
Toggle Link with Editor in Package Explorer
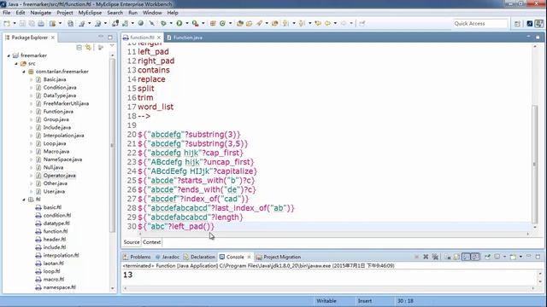[88, 48]
